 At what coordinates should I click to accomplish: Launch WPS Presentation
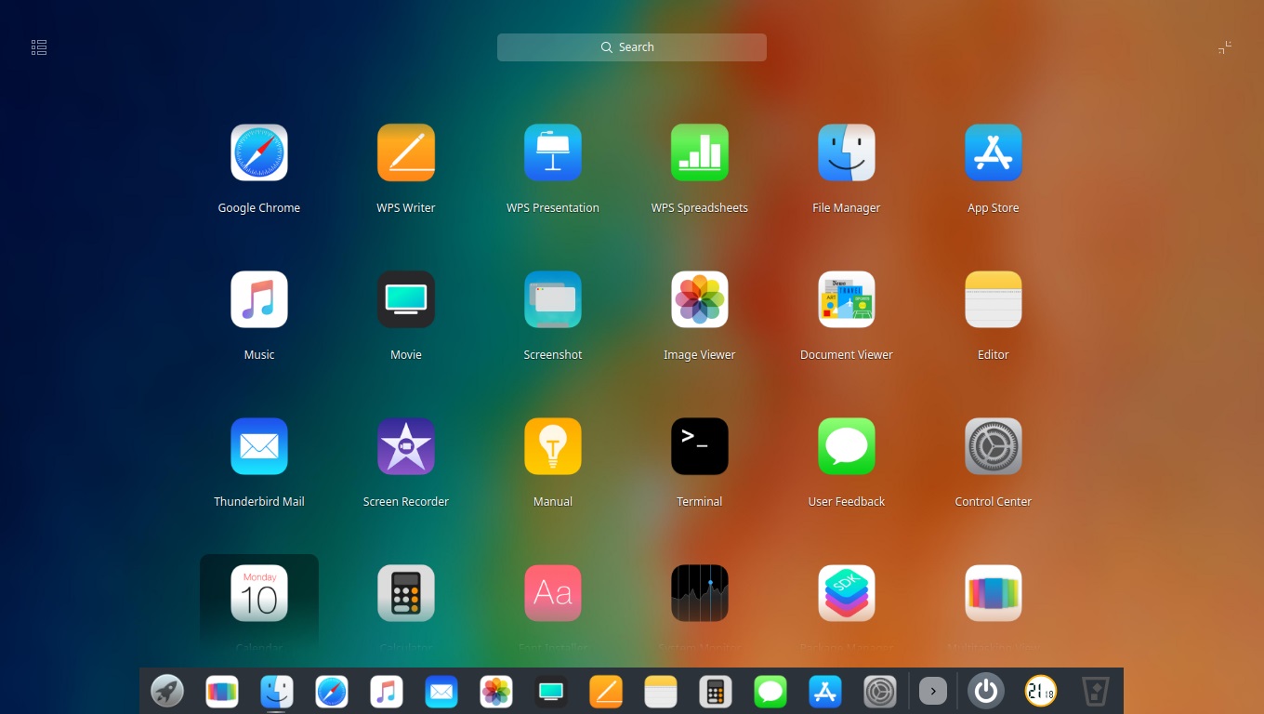(x=553, y=152)
